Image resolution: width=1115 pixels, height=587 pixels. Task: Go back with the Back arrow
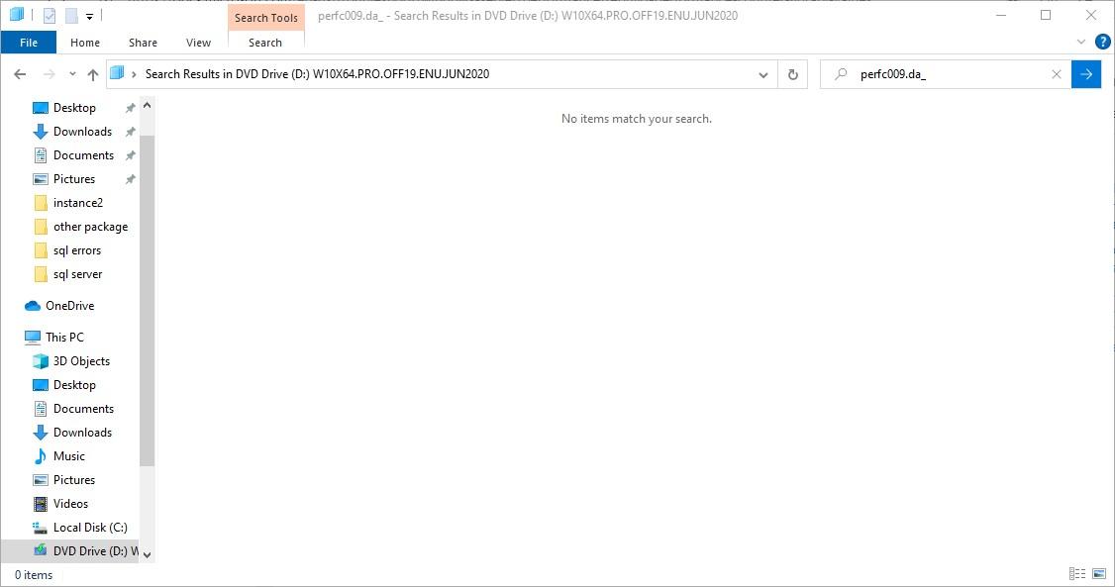pos(20,74)
